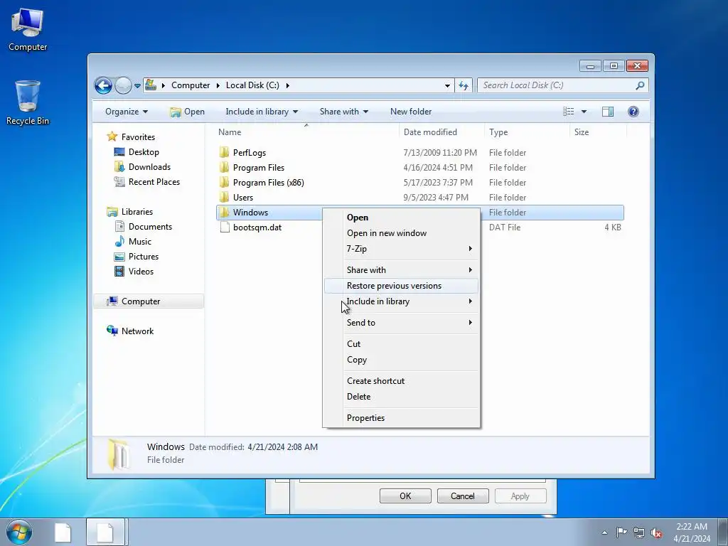Expand the Share with toolbar menu
This screenshot has width=728, height=546.
point(343,112)
